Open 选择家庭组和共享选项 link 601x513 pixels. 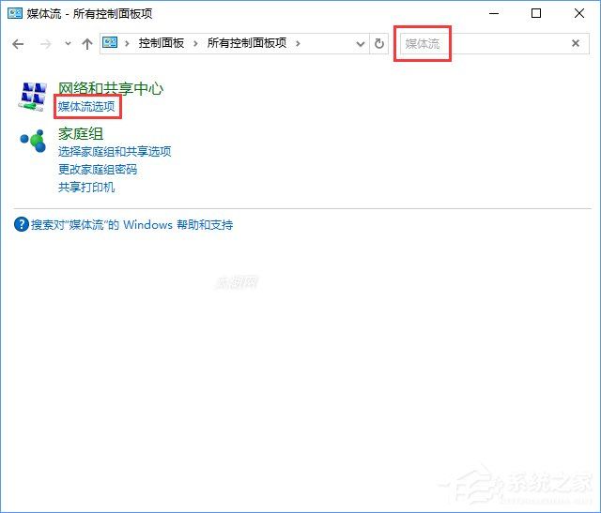pos(115,151)
